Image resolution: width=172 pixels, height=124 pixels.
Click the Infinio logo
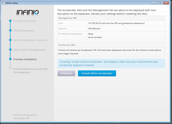tap(28, 13)
